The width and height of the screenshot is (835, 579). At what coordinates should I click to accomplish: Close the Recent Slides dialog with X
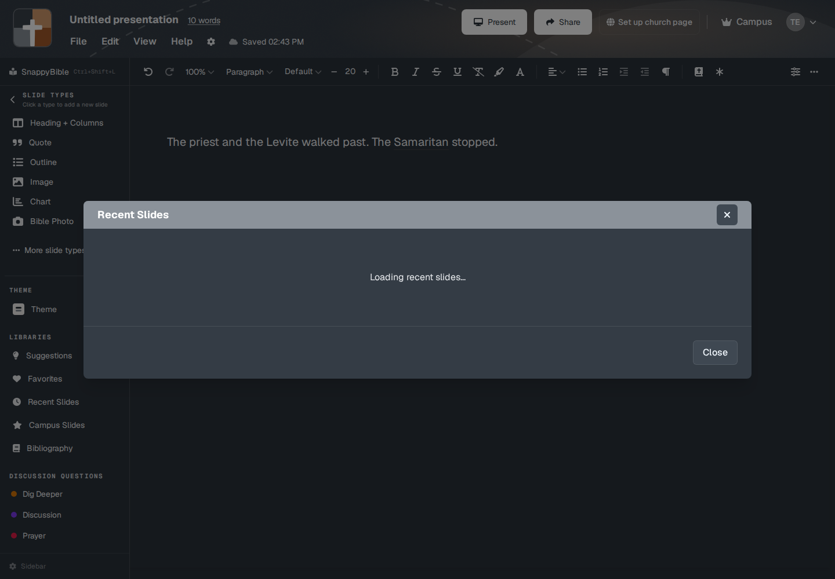pyautogui.click(x=727, y=215)
